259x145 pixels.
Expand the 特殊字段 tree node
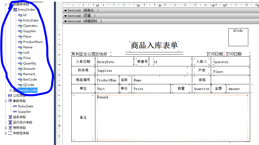tap(6, 128)
